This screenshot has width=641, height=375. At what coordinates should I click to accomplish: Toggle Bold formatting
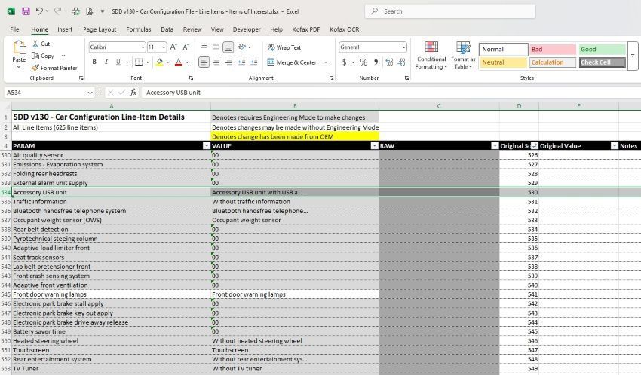click(x=94, y=62)
